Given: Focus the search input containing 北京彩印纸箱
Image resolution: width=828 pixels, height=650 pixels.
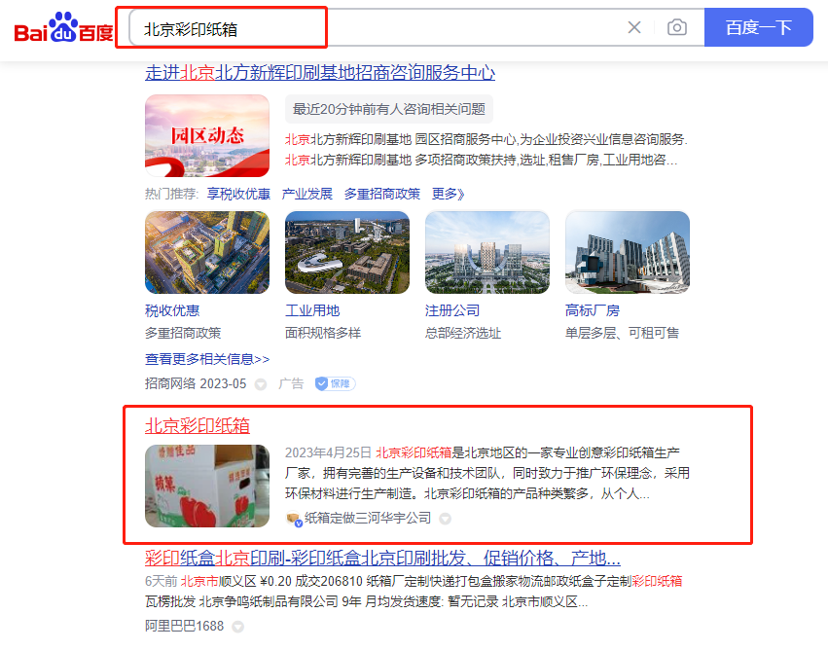Looking at the screenshot, I should [x=375, y=27].
